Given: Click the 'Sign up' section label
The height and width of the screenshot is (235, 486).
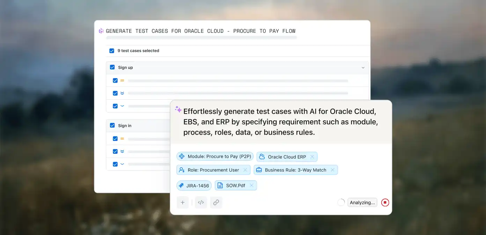Looking at the screenshot, I should (x=125, y=68).
